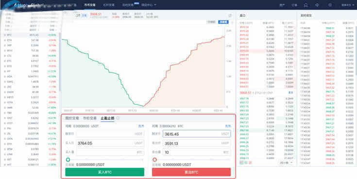The image size is (357, 179).
Task: Switch chart to the time-sharing view toggle
Action: tap(211, 22)
